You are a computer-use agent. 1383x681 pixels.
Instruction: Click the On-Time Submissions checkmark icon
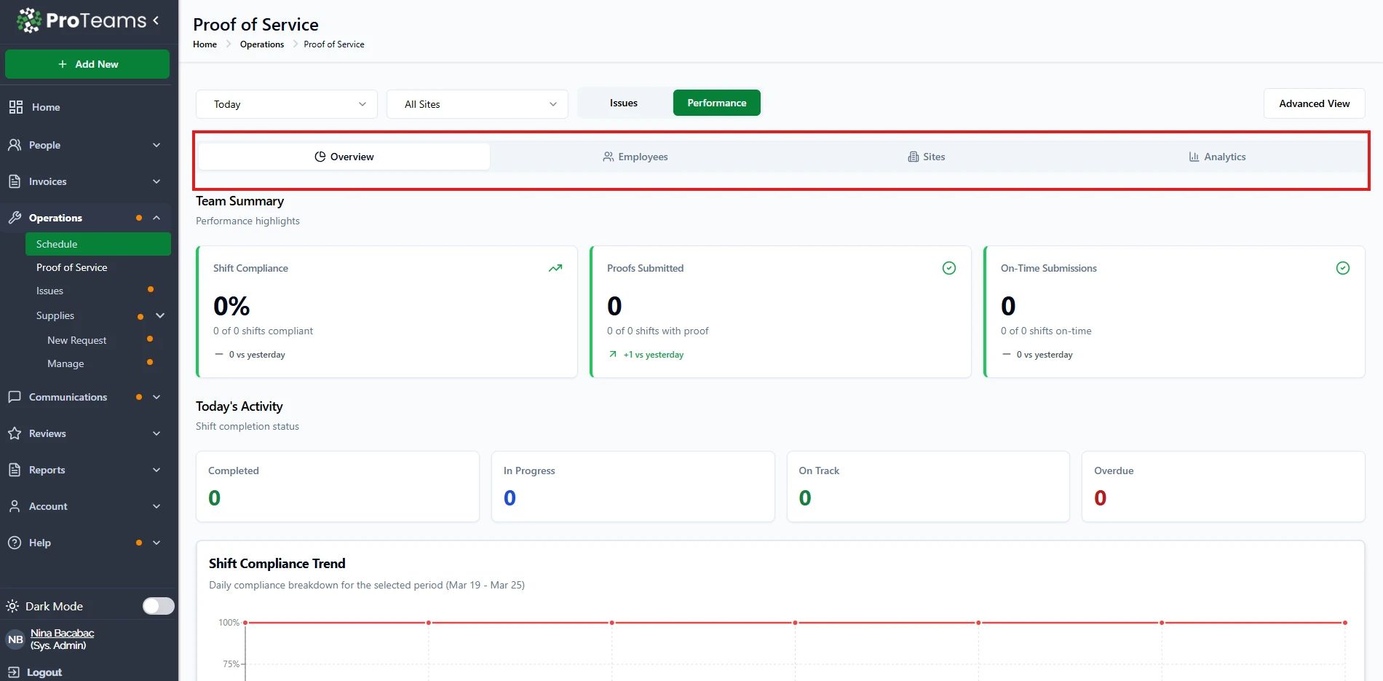coord(1343,268)
